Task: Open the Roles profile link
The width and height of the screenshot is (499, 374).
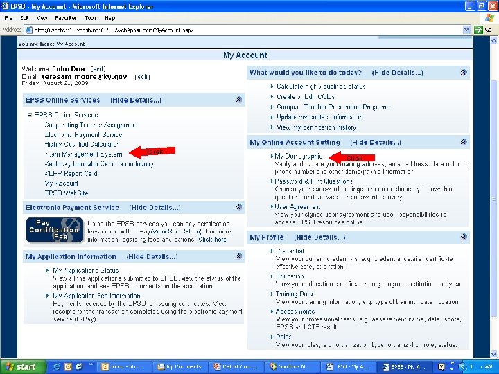Action: 283,337
